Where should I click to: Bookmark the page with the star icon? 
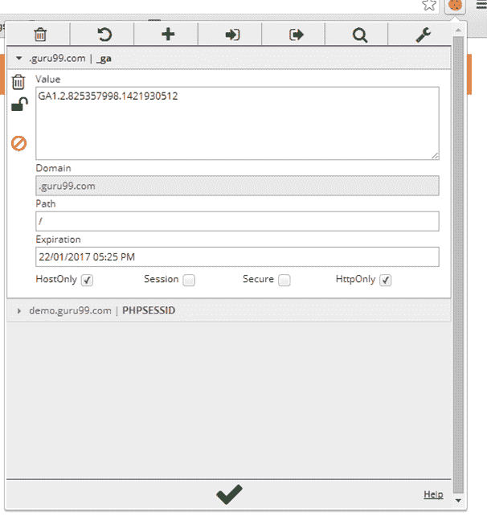pyautogui.click(x=429, y=5)
